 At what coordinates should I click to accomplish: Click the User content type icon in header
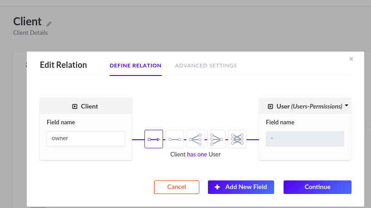tap(270, 106)
